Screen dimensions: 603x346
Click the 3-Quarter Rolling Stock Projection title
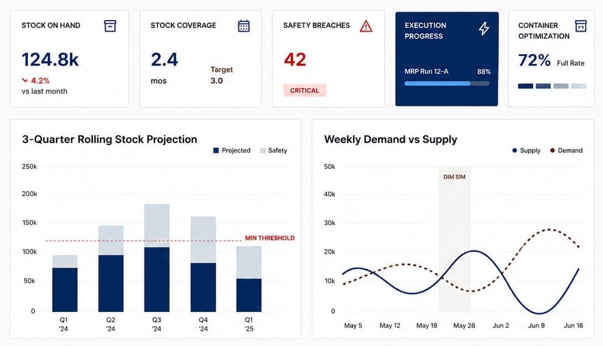(x=109, y=139)
